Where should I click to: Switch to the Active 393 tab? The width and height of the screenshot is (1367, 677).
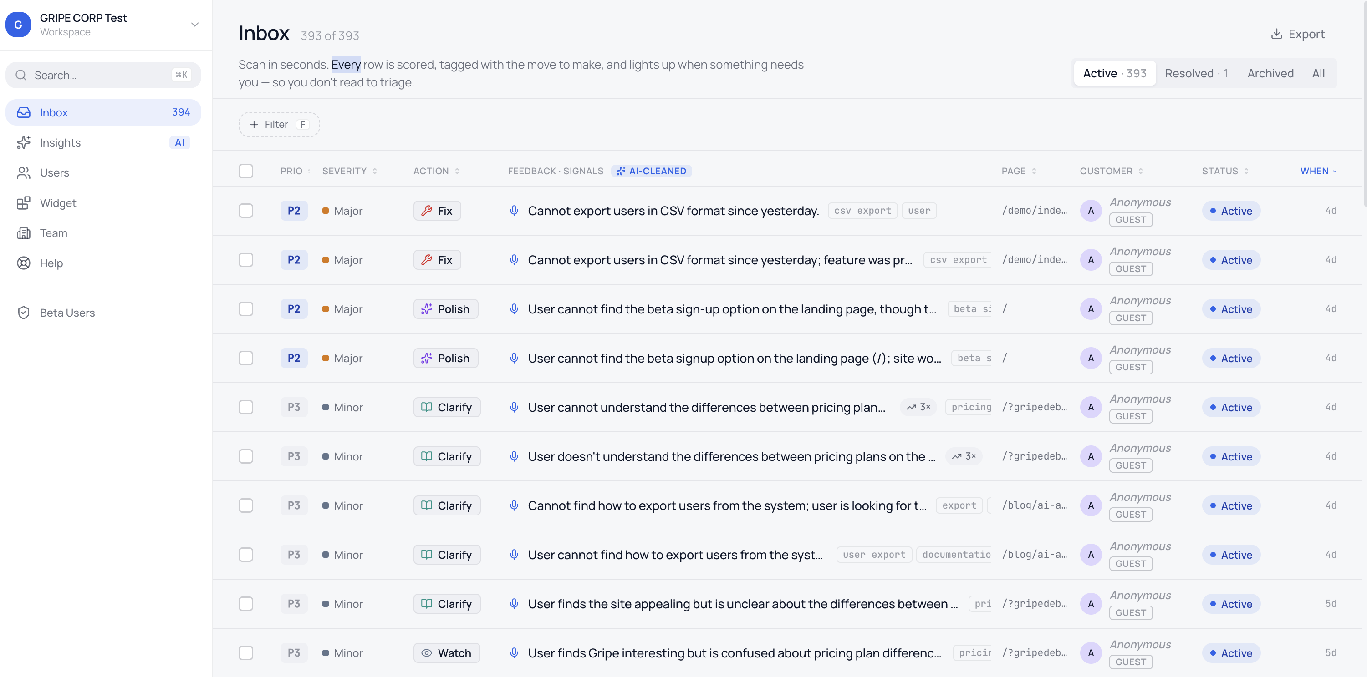point(1114,73)
